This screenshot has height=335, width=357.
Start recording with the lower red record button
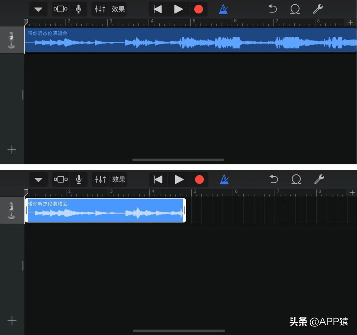(x=199, y=180)
